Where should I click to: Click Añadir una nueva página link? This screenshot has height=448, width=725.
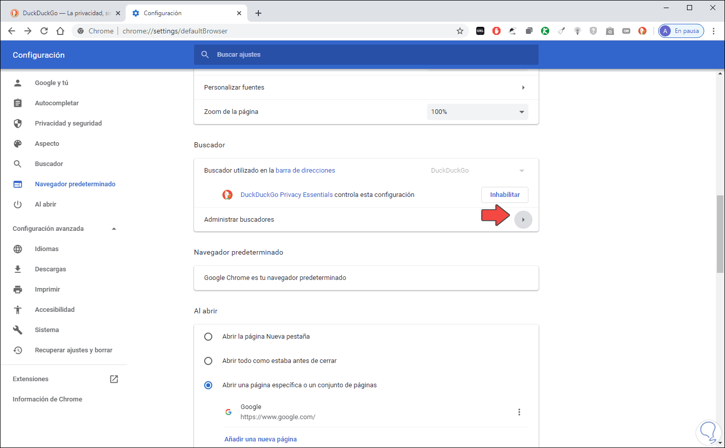point(260,439)
